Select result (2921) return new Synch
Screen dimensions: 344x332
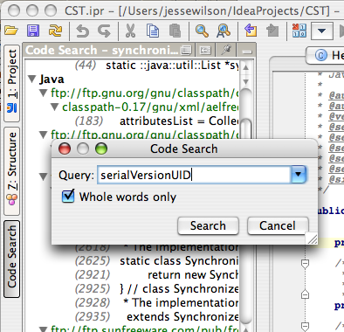pos(156,274)
